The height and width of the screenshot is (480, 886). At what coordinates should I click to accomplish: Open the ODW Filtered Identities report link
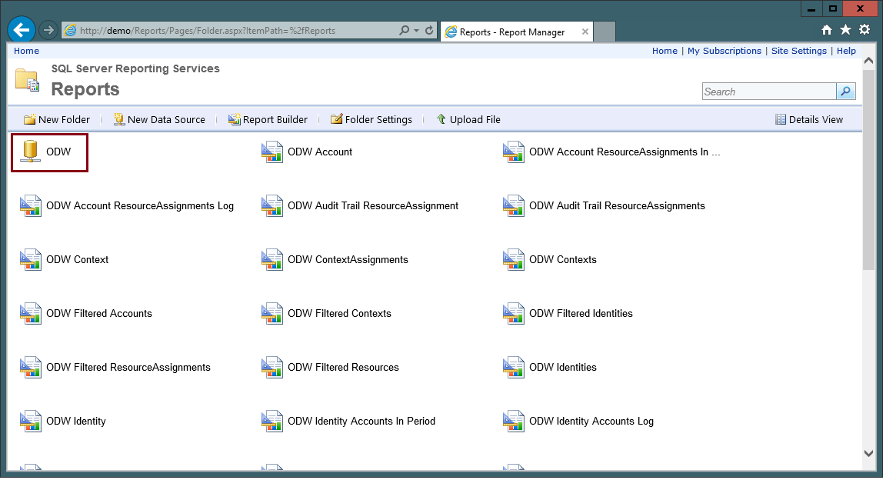(x=581, y=313)
